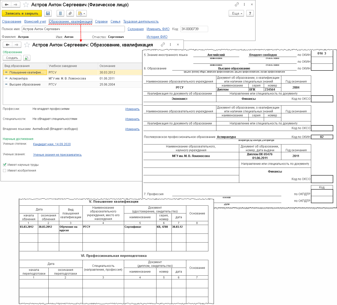This screenshot has width=337, height=305.
Task: Open attached files paperclip icon
Action: pyautogui.click(x=70, y=14)
